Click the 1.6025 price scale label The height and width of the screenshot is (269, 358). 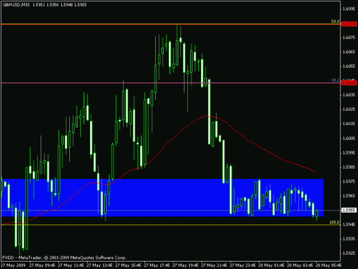tap(349, 109)
